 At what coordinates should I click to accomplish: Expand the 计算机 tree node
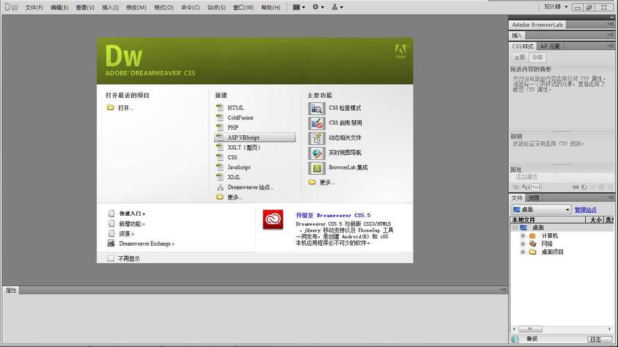pyautogui.click(x=523, y=236)
